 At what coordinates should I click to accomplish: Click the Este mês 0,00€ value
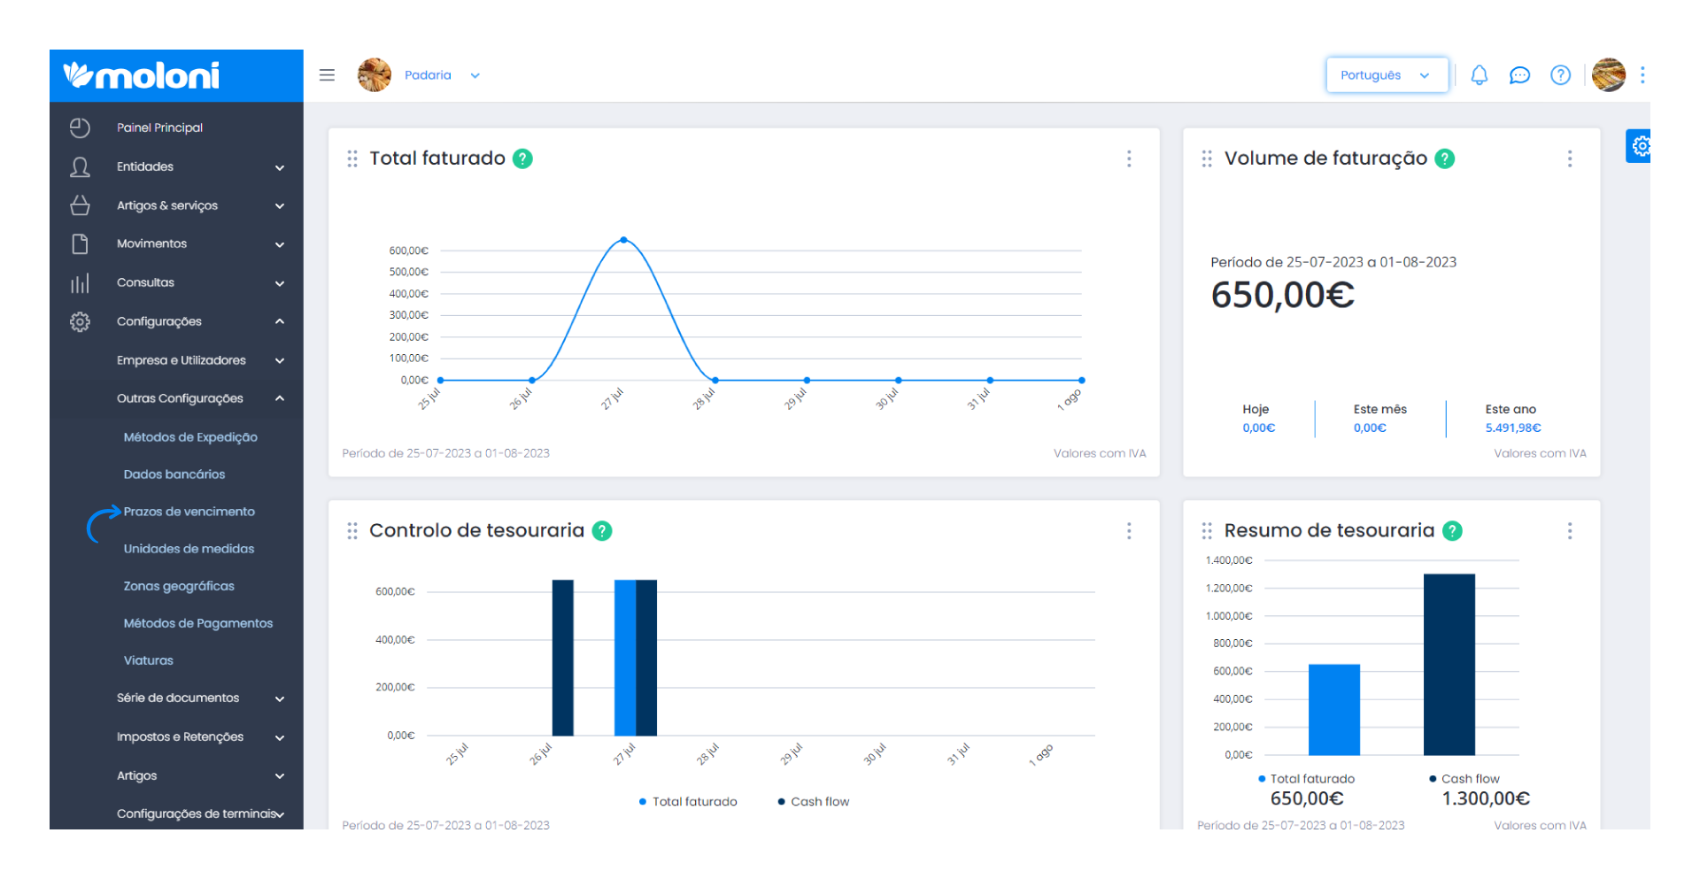click(1370, 428)
